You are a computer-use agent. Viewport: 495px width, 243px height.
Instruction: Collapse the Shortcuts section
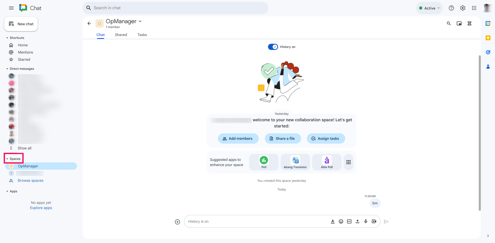coord(7,38)
